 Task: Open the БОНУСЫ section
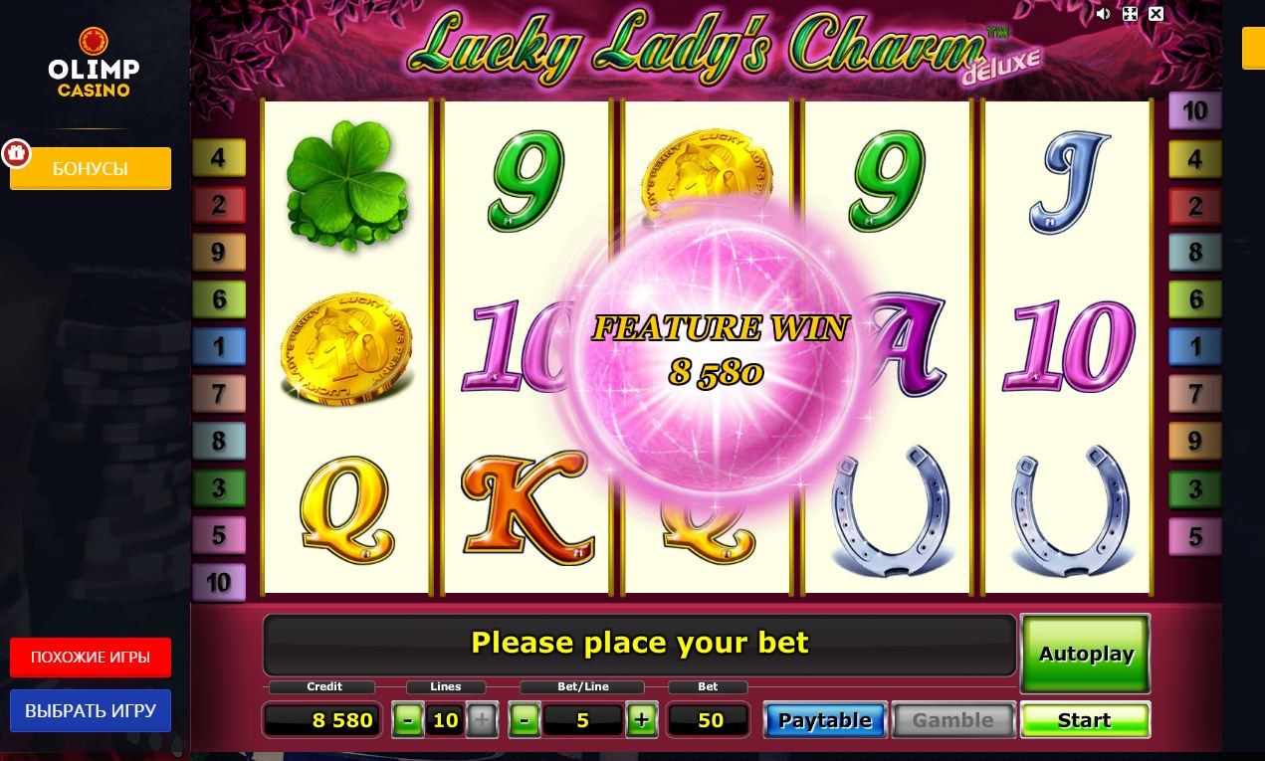pyautogui.click(x=91, y=168)
